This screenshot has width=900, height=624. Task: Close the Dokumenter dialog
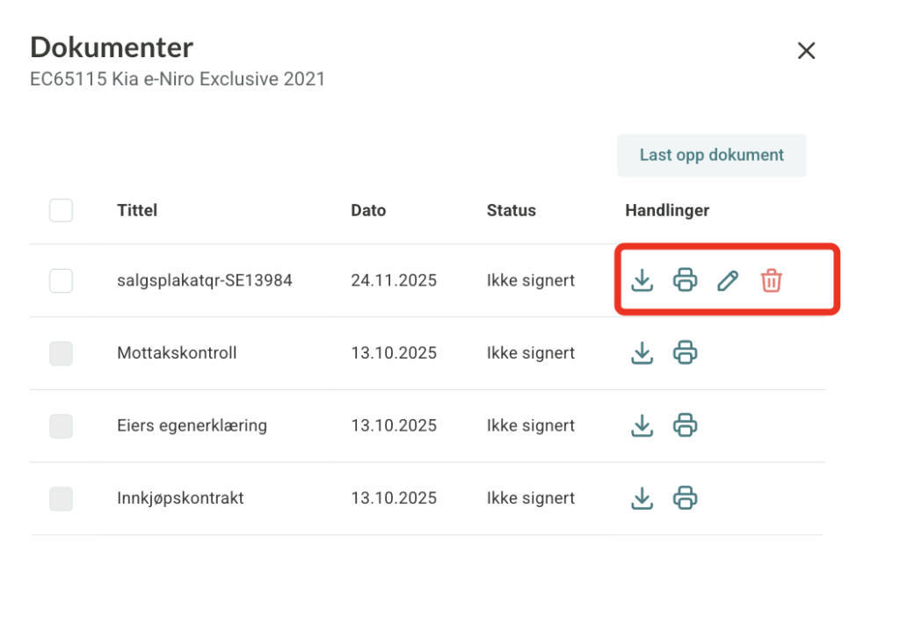pyautogui.click(x=806, y=51)
